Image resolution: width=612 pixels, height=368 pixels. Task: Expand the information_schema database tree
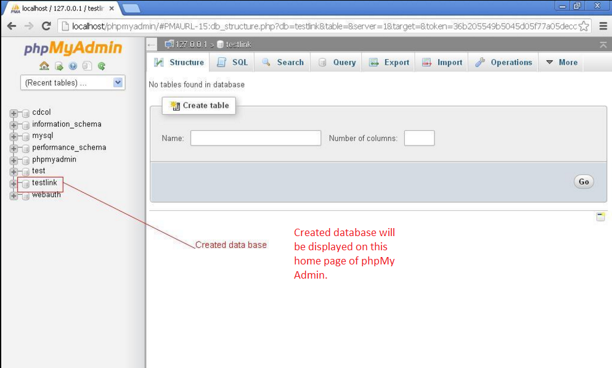tap(14, 125)
